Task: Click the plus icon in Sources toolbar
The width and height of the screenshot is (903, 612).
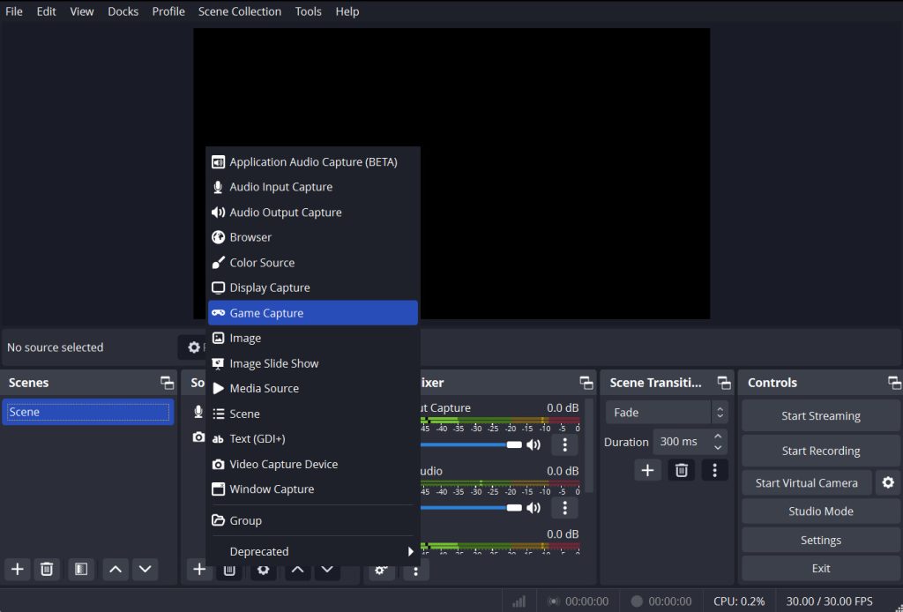Action: point(199,570)
